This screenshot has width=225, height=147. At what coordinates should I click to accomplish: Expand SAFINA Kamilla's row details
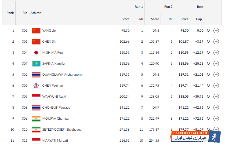216,64
